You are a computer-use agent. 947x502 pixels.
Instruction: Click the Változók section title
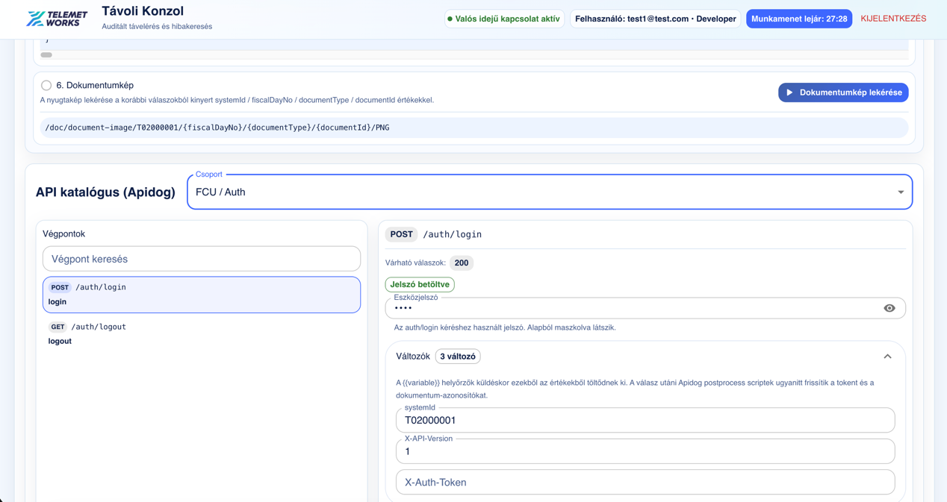[x=413, y=357]
